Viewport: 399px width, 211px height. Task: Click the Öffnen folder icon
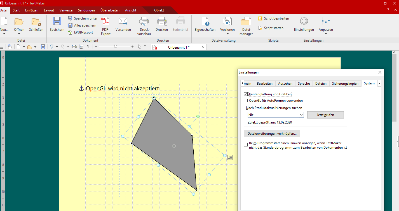(x=19, y=22)
